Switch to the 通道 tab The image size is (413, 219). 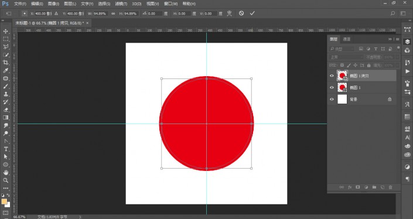click(347, 39)
